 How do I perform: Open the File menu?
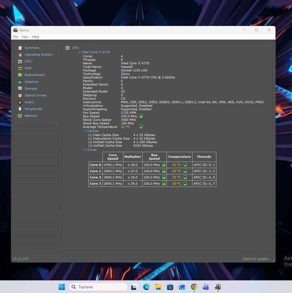(15, 37)
